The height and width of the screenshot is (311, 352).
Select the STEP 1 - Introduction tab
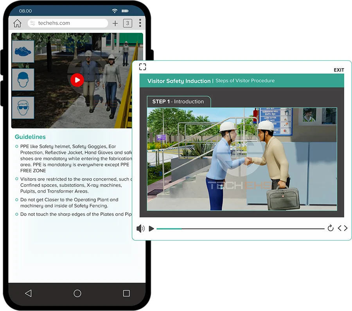tap(179, 101)
